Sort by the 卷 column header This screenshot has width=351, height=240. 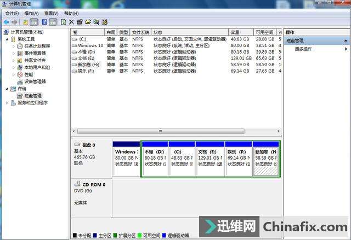[x=88, y=32]
